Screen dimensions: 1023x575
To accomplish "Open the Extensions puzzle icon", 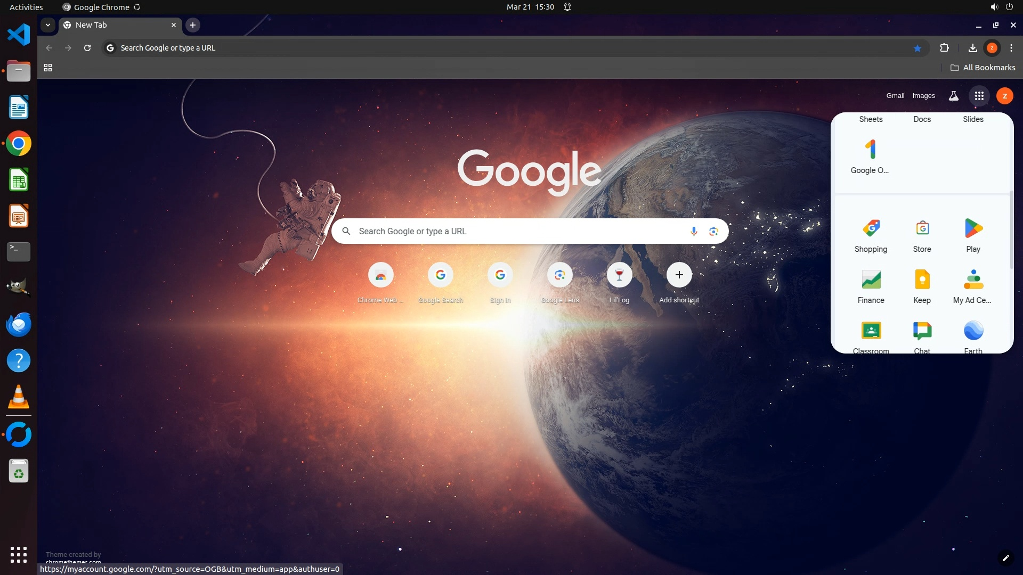I will pyautogui.click(x=944, y=48).
